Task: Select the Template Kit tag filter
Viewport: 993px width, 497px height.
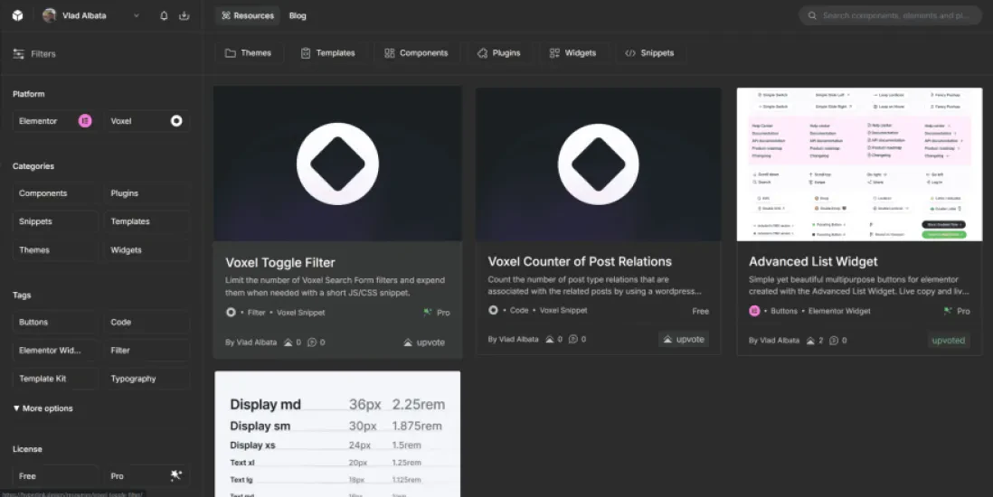Action: 55,379
